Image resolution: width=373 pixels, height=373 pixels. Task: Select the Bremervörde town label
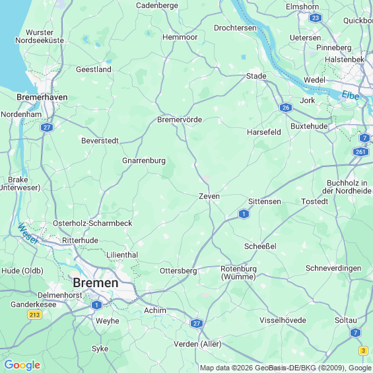[180, 119]
